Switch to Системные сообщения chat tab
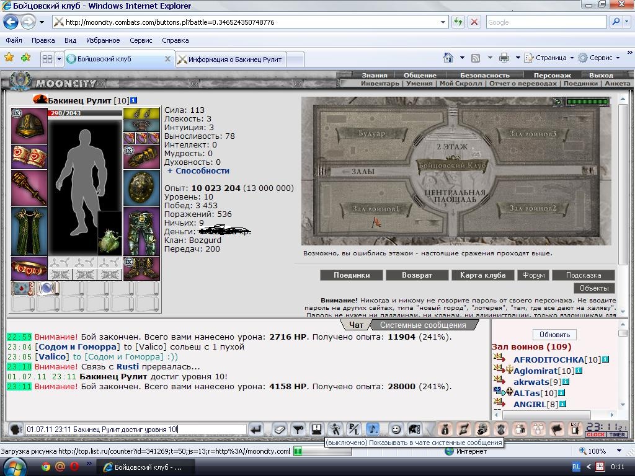 pyautogui.click(x=423, y=325)
